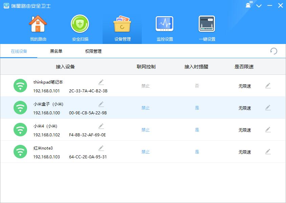Open the 一键设置 router icon
Screen dimensions: 286x203
[x=207, y=24]
